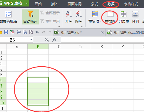
Task: Select column F header
Action: coord(123,47)
